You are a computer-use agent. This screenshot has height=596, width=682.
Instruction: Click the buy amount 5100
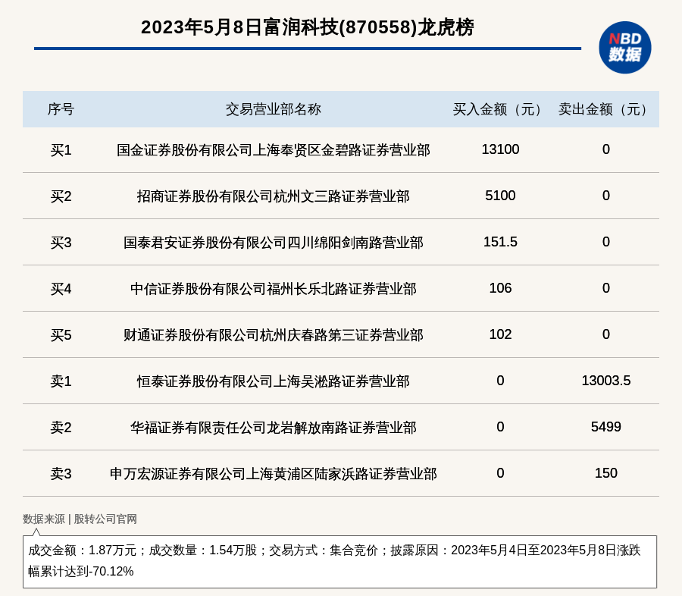(x=500, y=196)
